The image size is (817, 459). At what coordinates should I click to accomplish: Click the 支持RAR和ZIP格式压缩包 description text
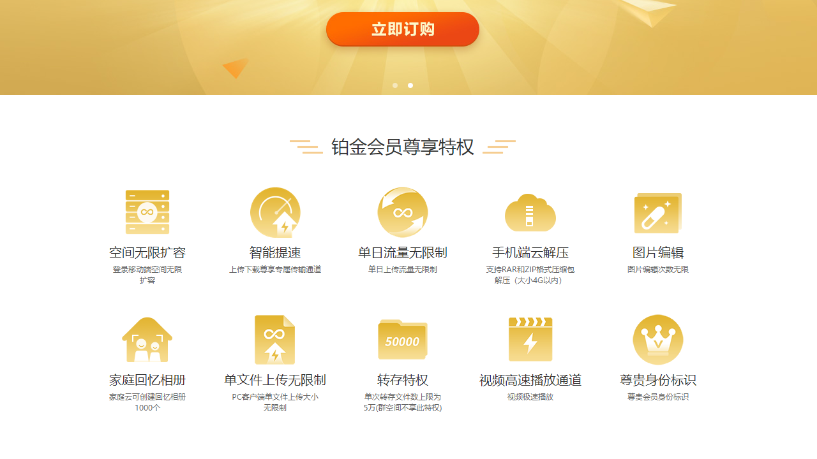[530, 269]
